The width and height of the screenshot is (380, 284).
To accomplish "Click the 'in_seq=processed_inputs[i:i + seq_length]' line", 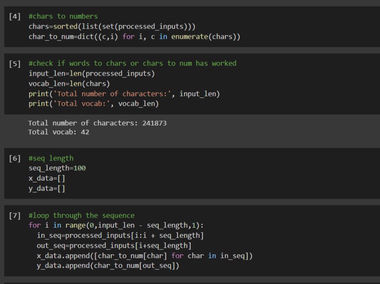I will 120,235.
